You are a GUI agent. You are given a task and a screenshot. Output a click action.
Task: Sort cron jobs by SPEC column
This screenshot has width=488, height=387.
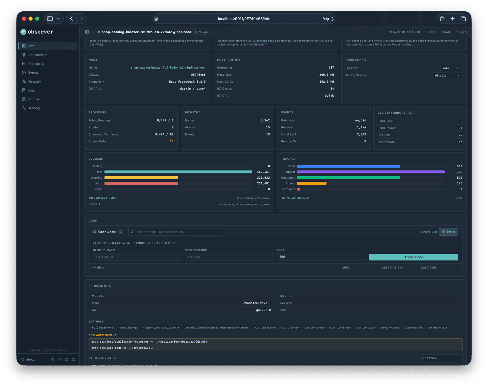(x=348, y=268)
